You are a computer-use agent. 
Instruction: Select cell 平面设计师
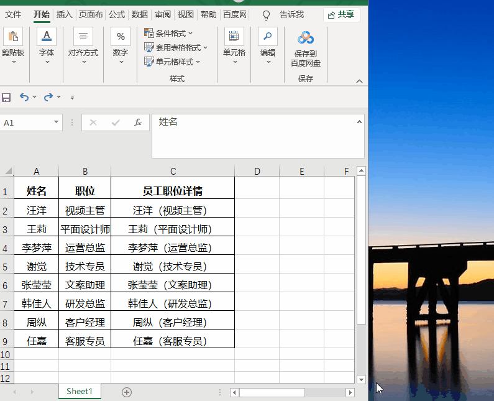click(x=85, y=227)
